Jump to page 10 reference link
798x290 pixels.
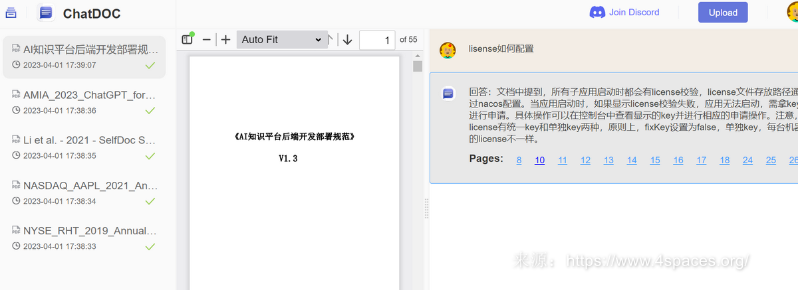coord(539,160)
